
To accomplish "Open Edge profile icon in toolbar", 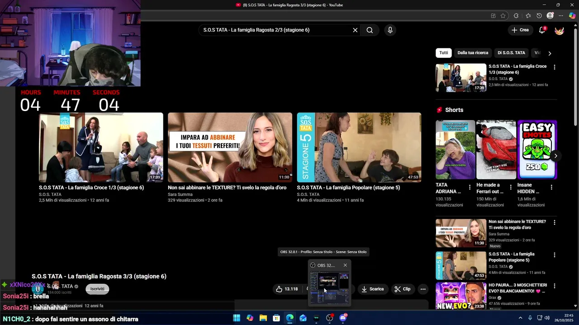I will (x=550, y=16).
